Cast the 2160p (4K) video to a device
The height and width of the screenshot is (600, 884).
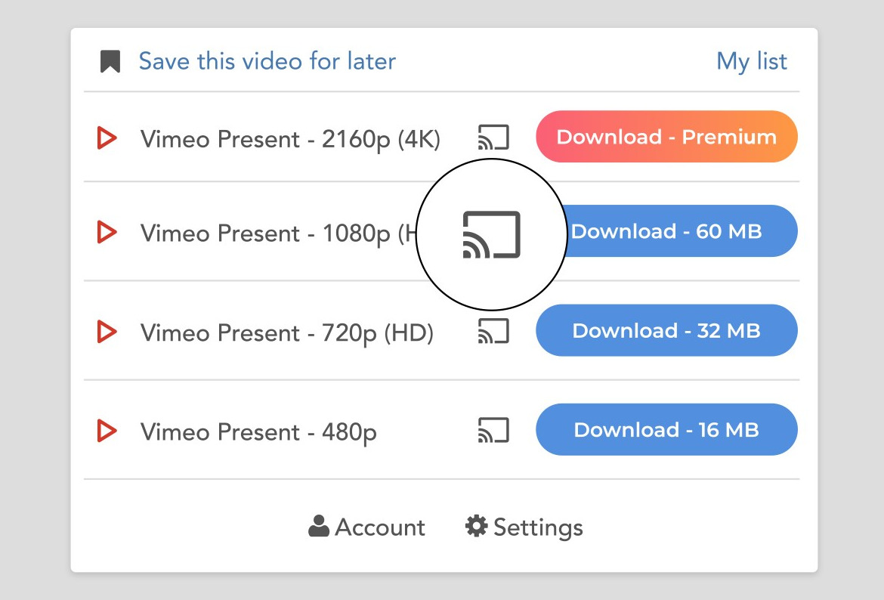coord(493,138)
